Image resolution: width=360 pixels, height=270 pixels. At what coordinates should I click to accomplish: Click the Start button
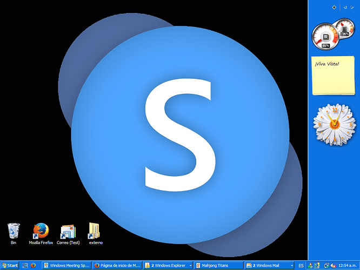tap(10, 266)
